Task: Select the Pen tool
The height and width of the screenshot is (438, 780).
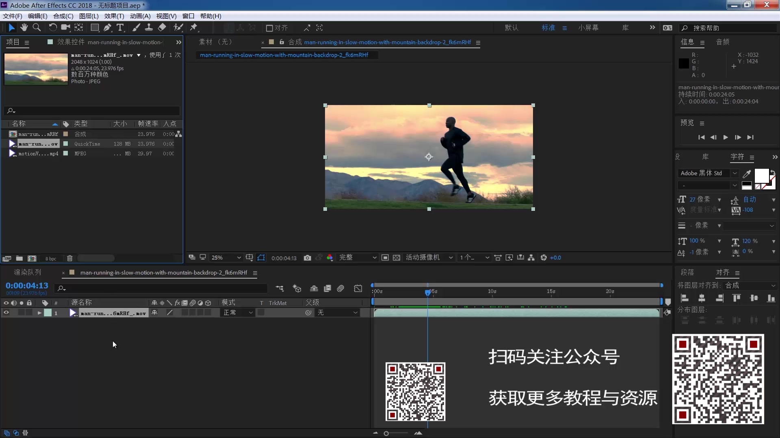Action: (107, 28)
